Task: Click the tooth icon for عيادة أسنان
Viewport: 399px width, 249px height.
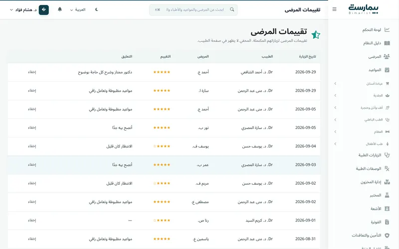Action: (x=388, y=84)
